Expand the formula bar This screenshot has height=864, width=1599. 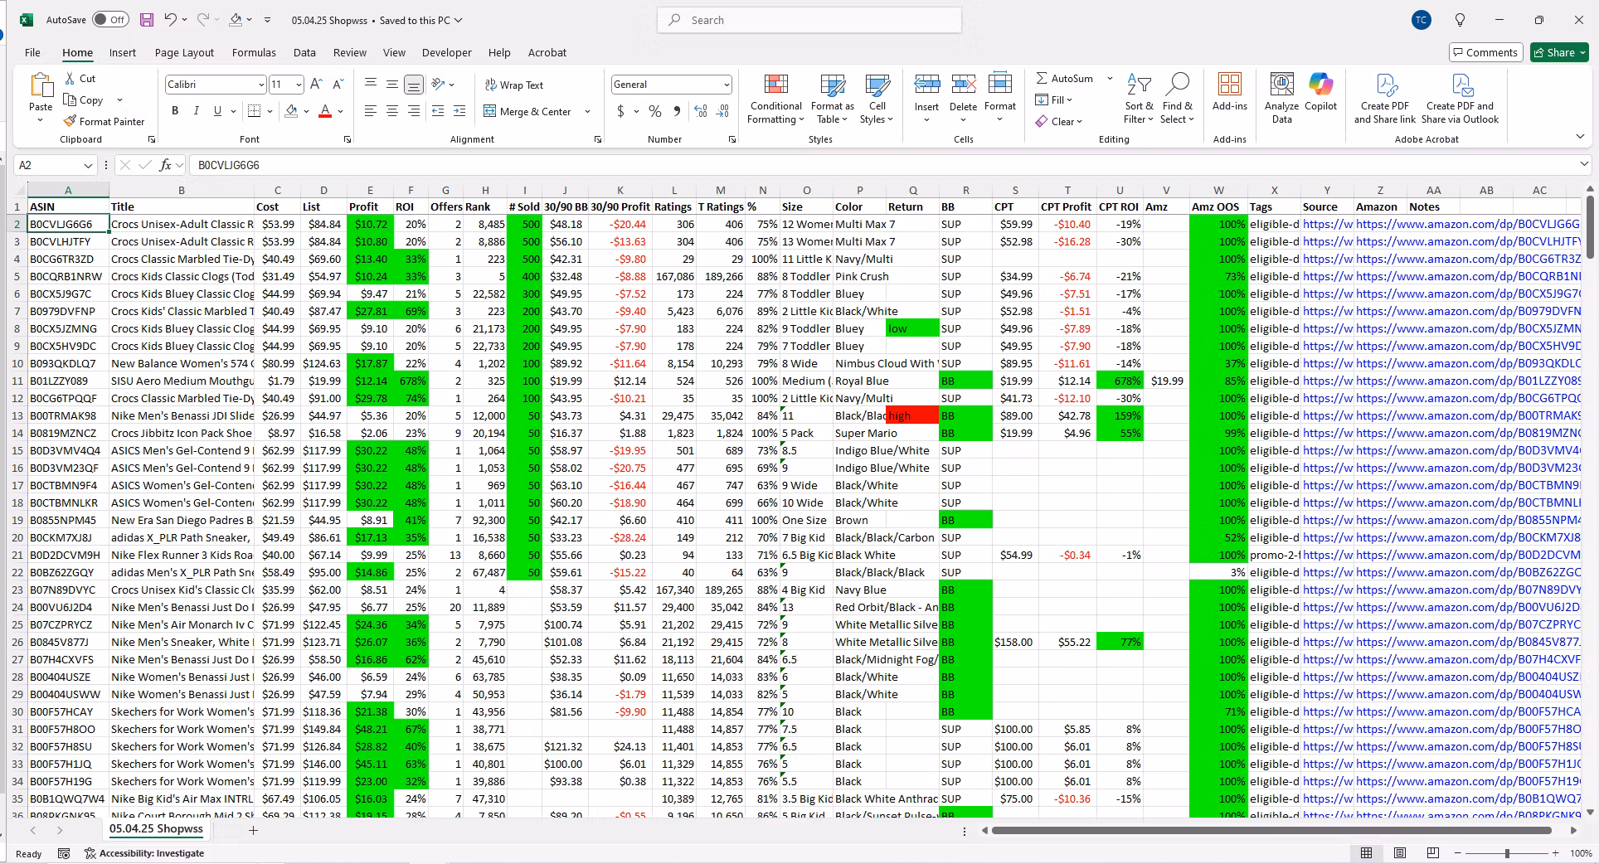click(x=1584, y=165)
